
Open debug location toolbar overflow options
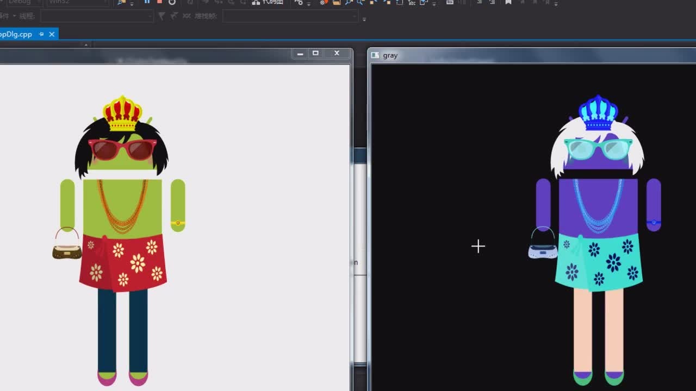(x=364, y=18)
